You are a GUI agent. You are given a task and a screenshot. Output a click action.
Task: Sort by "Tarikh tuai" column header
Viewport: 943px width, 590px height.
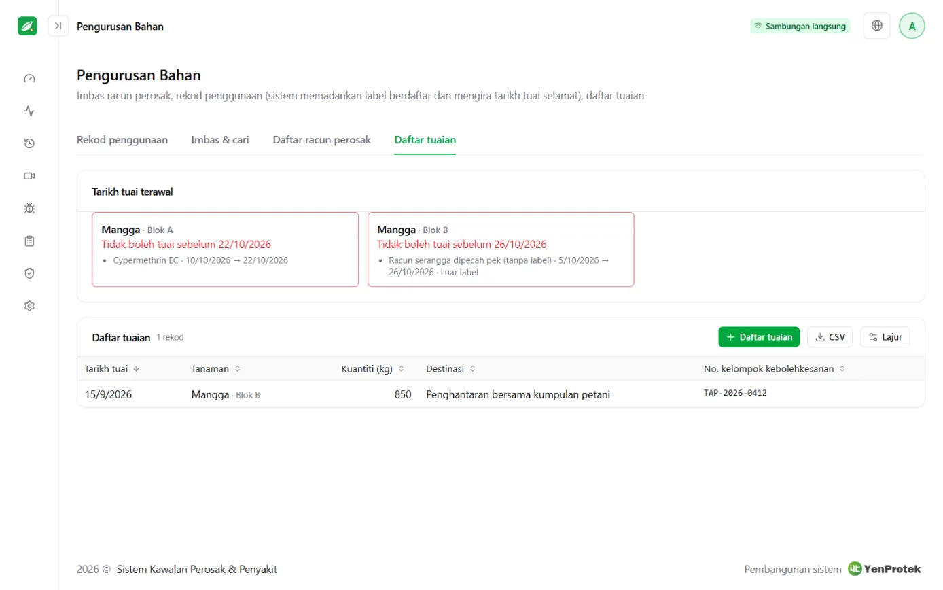point(112,369)
